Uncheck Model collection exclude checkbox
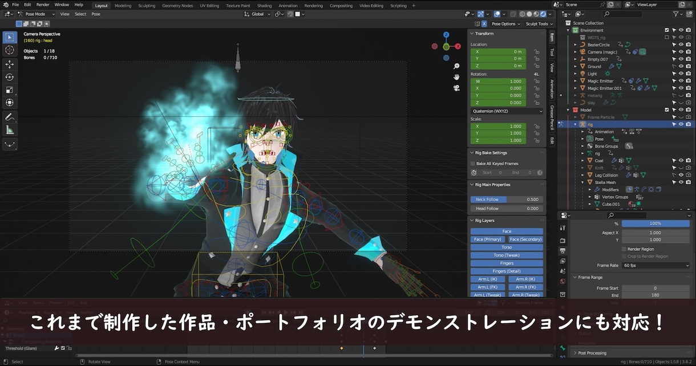This screenshot has width=696, height=366. coord(667,110)
